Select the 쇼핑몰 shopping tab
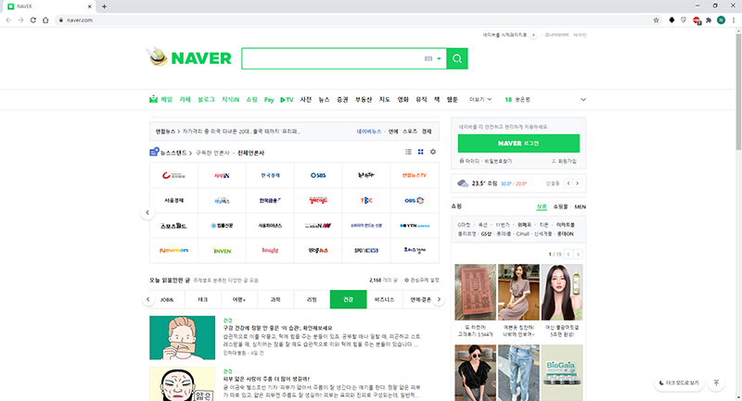Viewport: 742px width, 401px height. (x=561, y=207)
